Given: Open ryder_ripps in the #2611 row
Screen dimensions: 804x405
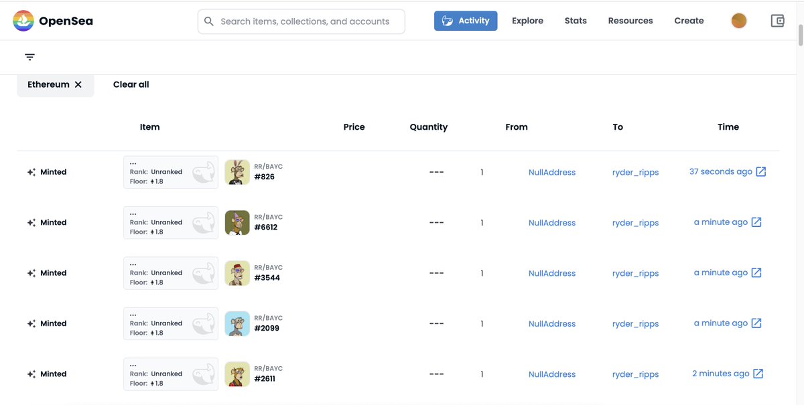Looking at the screenshot, I should [635, 374].
